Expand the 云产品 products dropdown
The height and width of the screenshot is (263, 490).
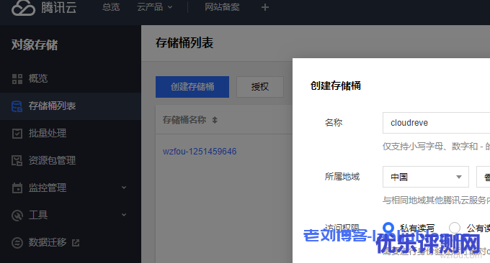[155, 7]
